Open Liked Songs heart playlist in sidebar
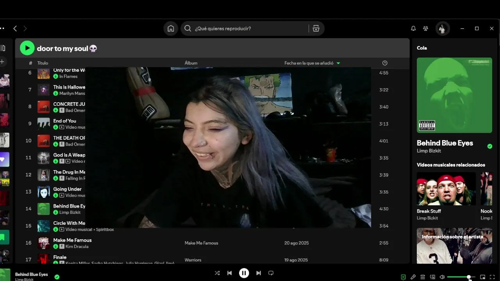 [4, 159]
